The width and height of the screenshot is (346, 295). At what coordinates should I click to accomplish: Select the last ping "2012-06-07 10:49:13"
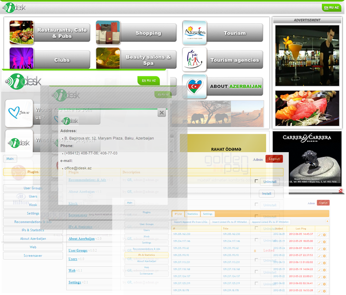pyautogui.click(x=301, y=248)
